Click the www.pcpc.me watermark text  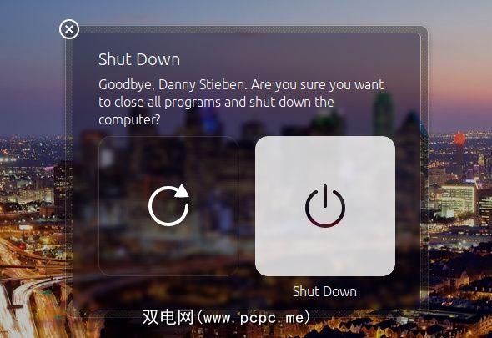(x=254, y=318)
